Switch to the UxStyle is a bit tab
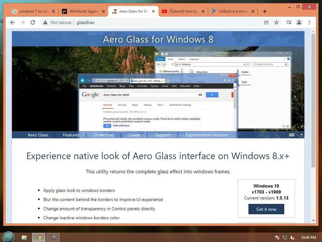The image size is (322, 242). tap(233, 11)
